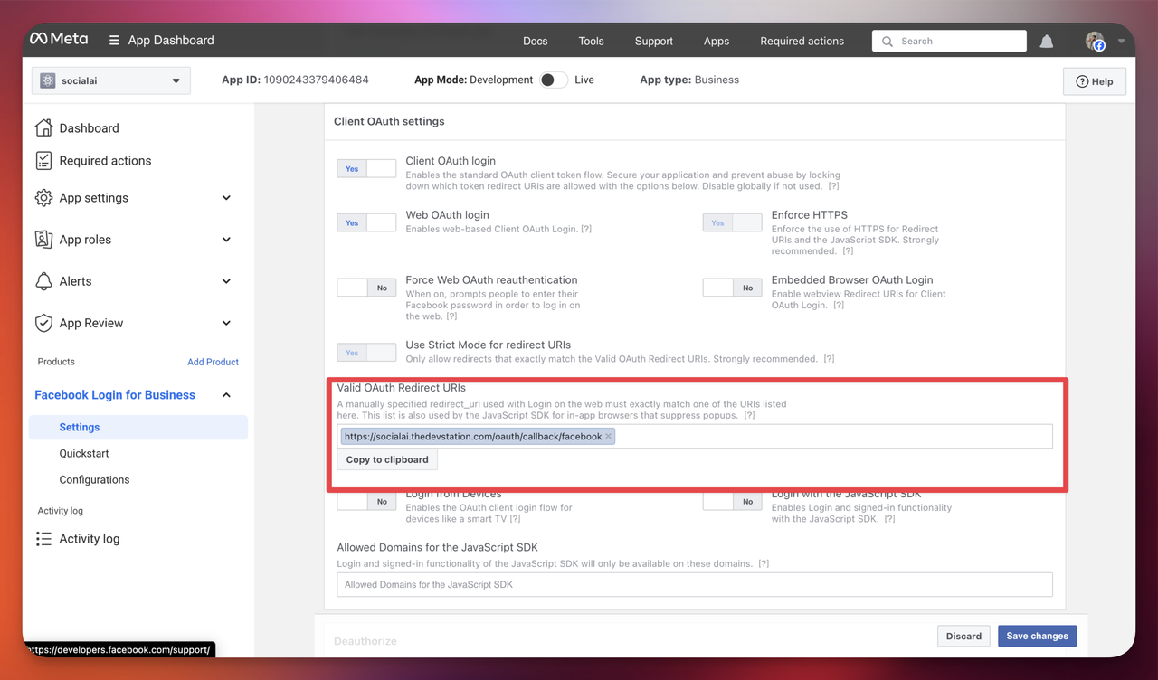Toggle Enforce HTTPS switch
Image resolution: width=1158 pixels, height=680 pixels.
click(x=732, y=222)
